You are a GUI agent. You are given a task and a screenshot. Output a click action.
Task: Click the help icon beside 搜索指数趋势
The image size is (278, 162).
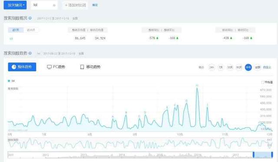[30, 53]
